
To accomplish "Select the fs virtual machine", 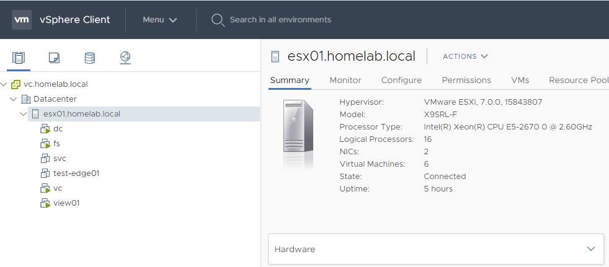I will 56,144.
